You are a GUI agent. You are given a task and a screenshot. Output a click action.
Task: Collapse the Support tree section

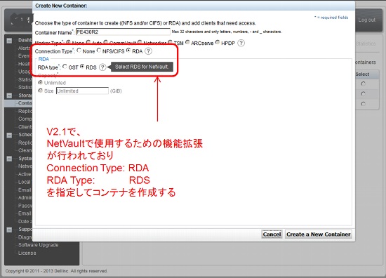9,230
